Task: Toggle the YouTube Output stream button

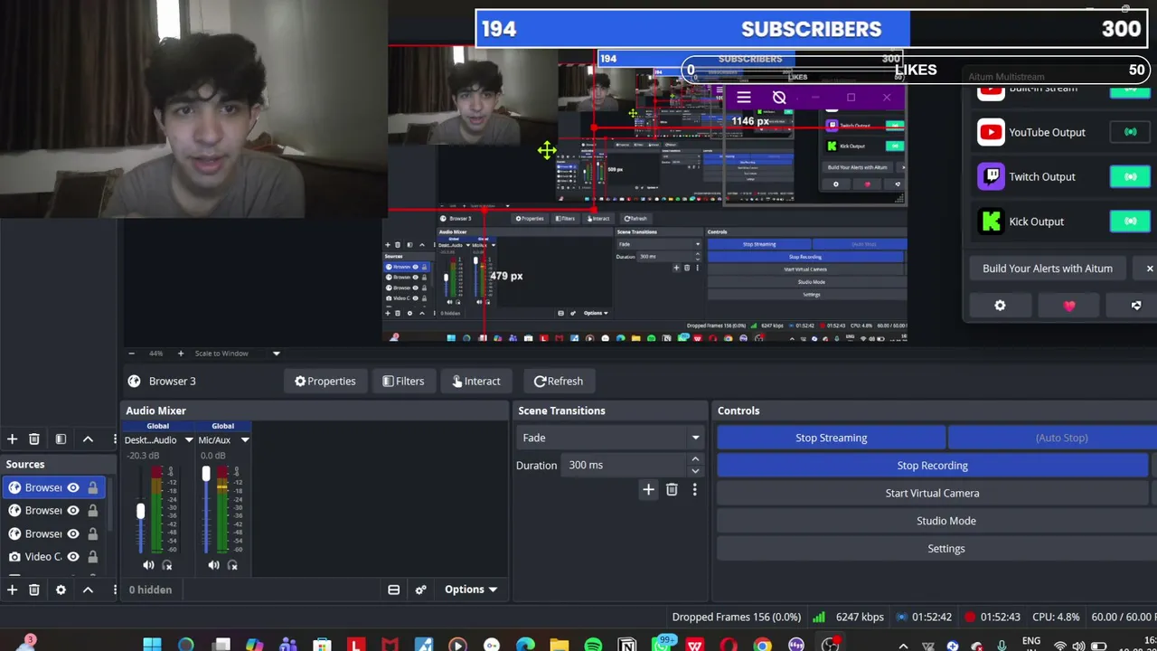Action: [x=1130, y=132]
